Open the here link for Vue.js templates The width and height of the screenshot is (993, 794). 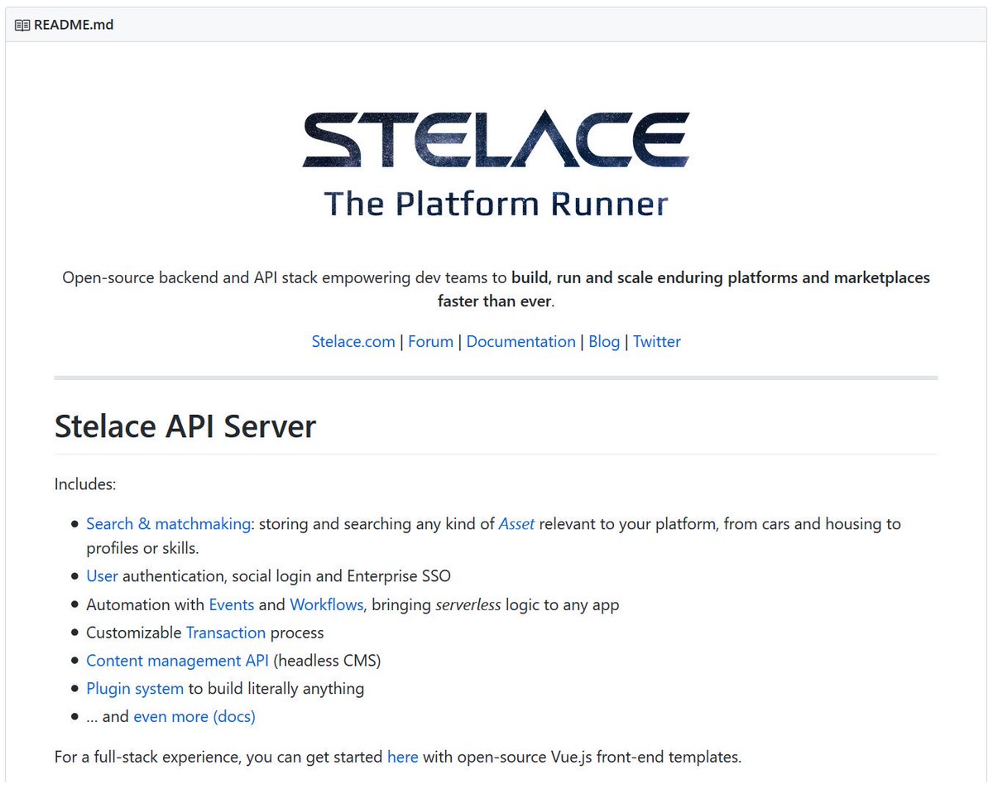403,756
